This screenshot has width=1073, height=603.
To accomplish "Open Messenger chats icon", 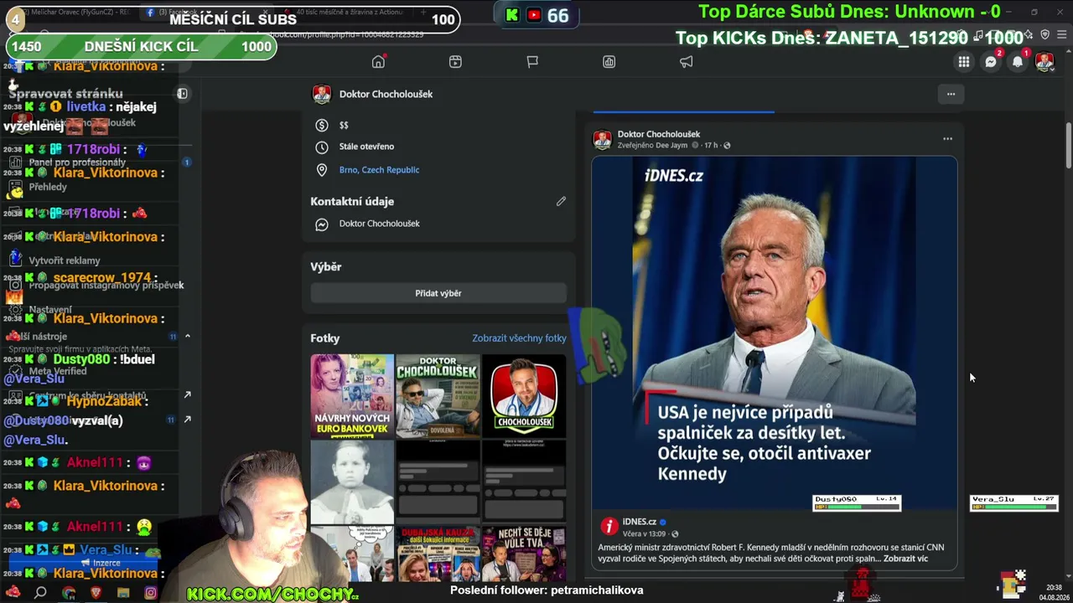I will [991, 62].
